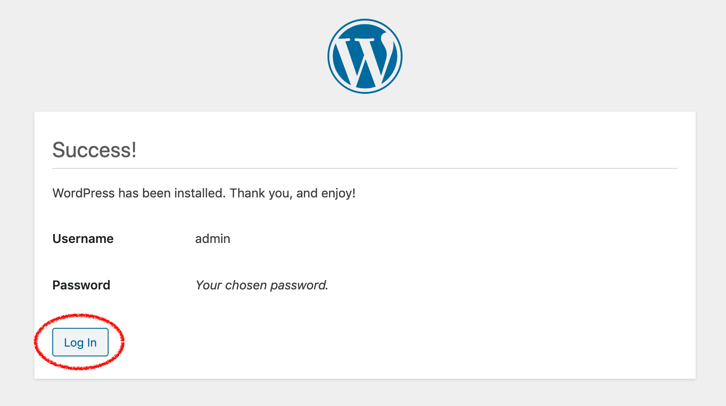This screenshot has height=406, width=726.
Task: Click the WordPress logo
Action: click(365, 56)
